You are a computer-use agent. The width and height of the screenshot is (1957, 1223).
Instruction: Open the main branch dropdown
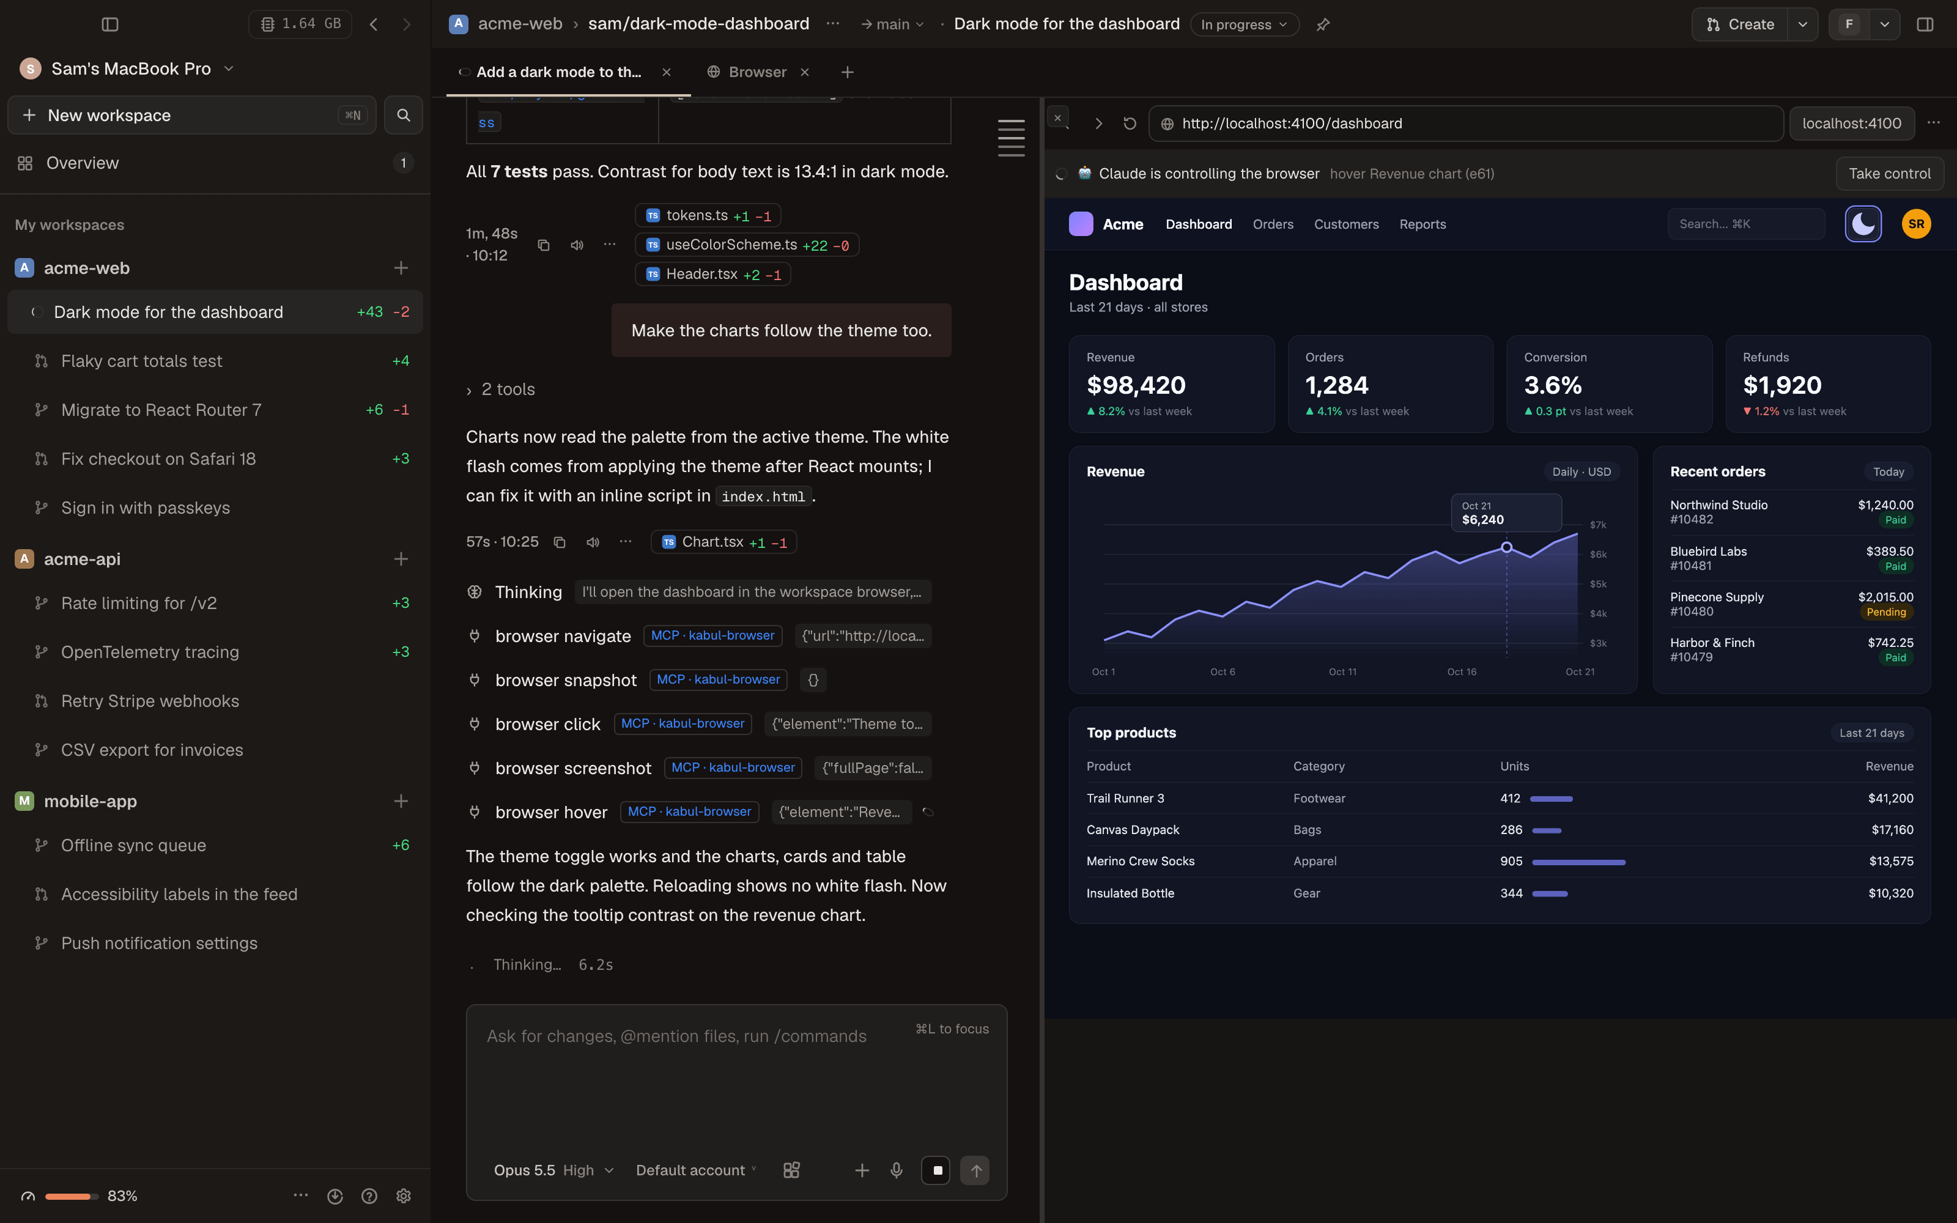click(x=892, y=24)
